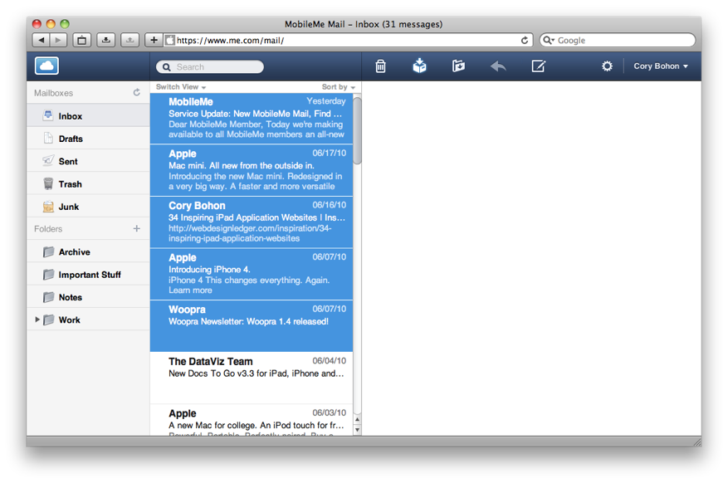Open the Drafts mailbox
The width and height of the screenshot is (728, 483).
point(88,139)
